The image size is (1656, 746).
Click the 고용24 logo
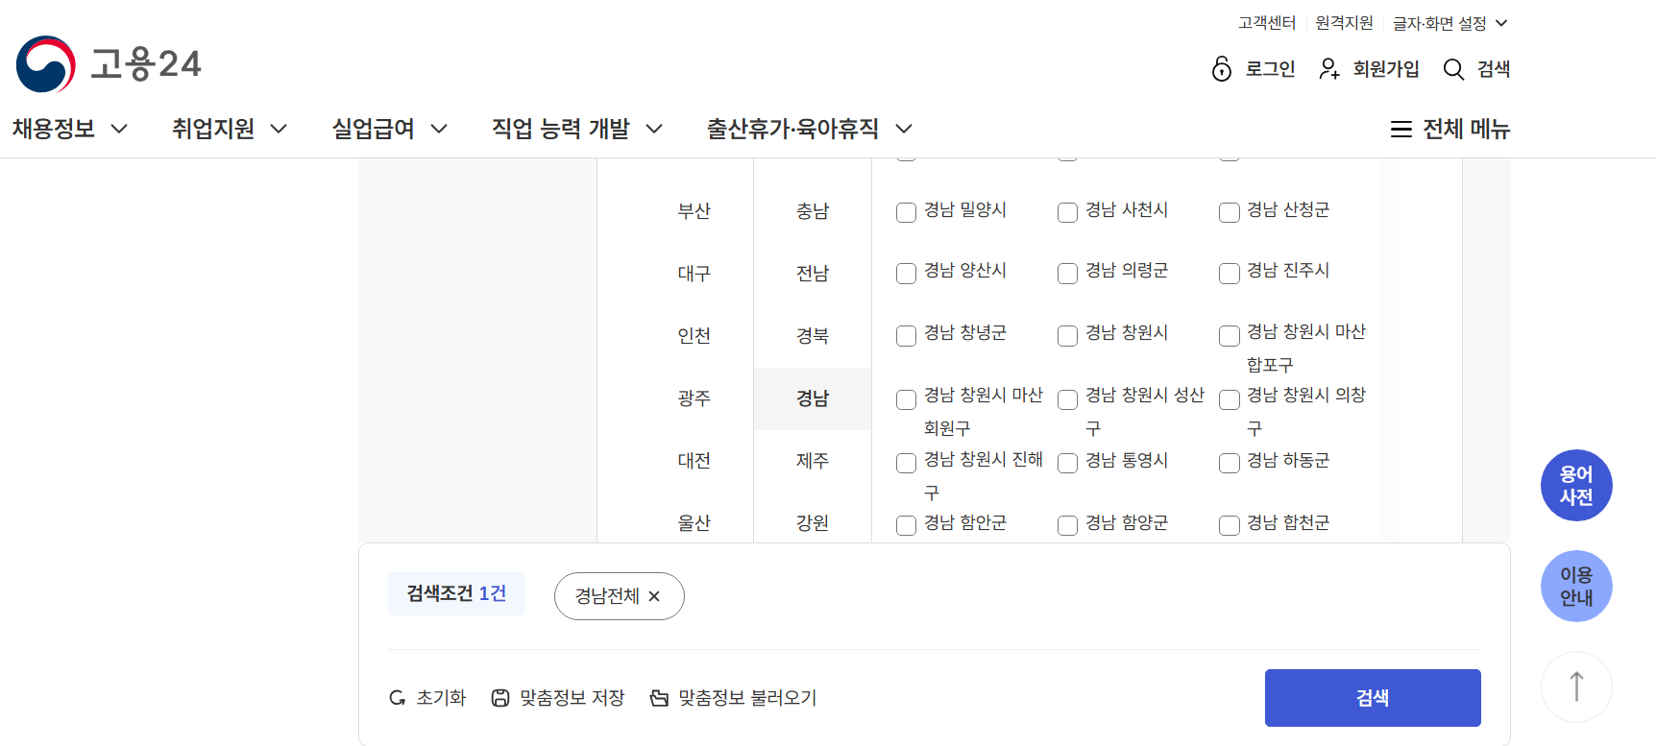110,63
